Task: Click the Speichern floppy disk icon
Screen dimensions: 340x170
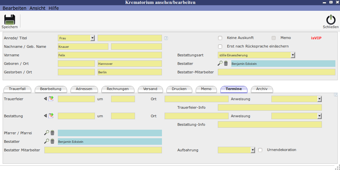Action: coord(10,20)
